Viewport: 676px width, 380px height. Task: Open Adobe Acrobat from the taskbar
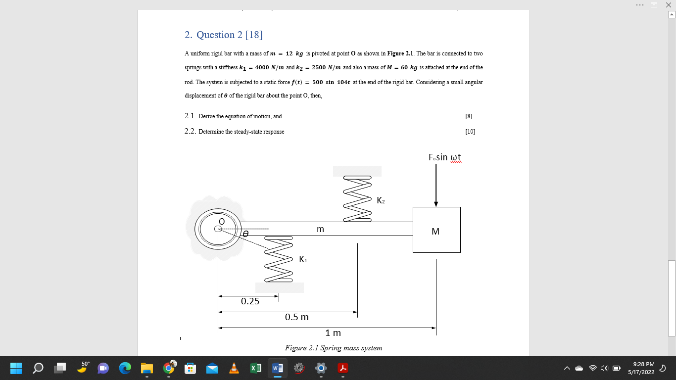(x=343, y=368)
